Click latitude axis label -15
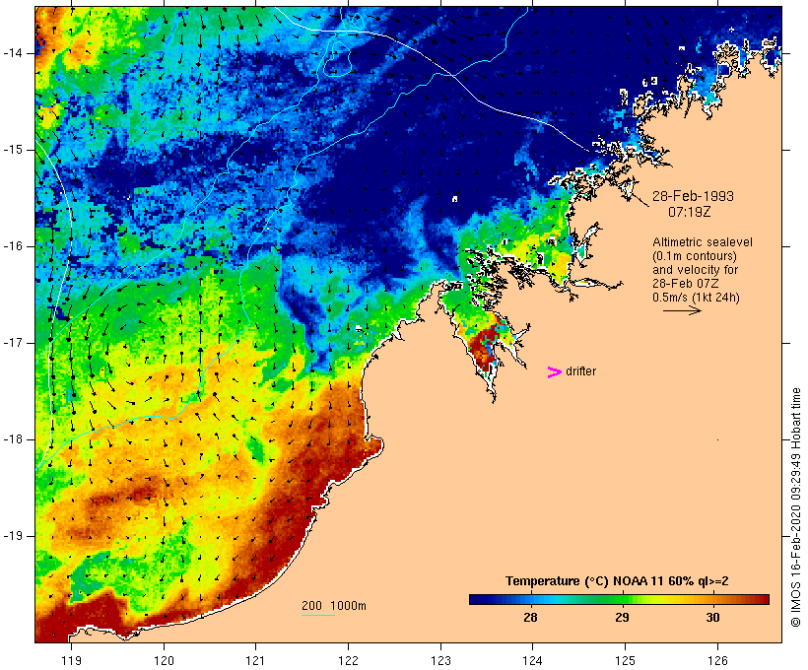808x670 pixels. point(13,150)
